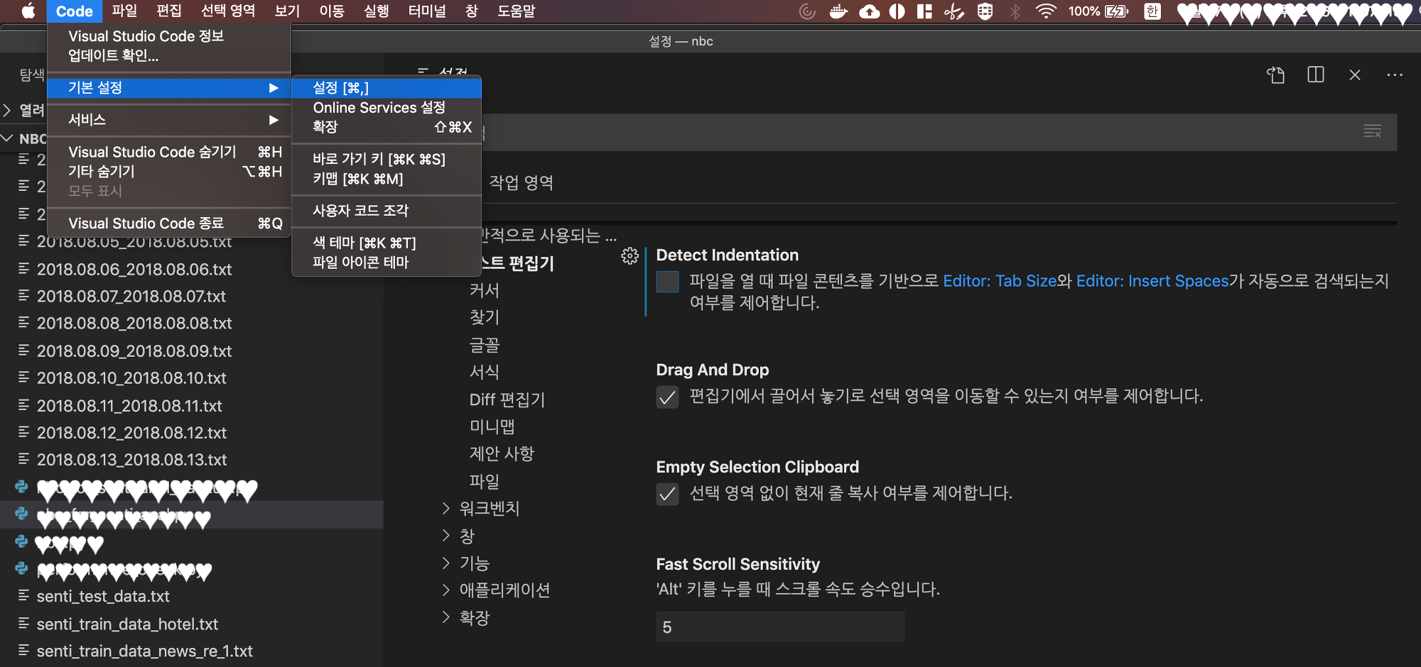Click the Fast Scroll Sensitivity value field
This screenshot has width=1421, height=667.
pos(780,627)
